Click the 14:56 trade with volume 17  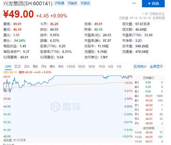149,132
